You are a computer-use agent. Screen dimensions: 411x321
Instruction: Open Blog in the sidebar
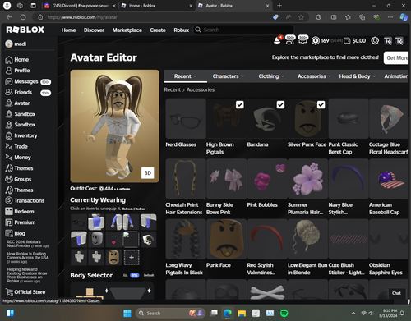coord(15,233)
